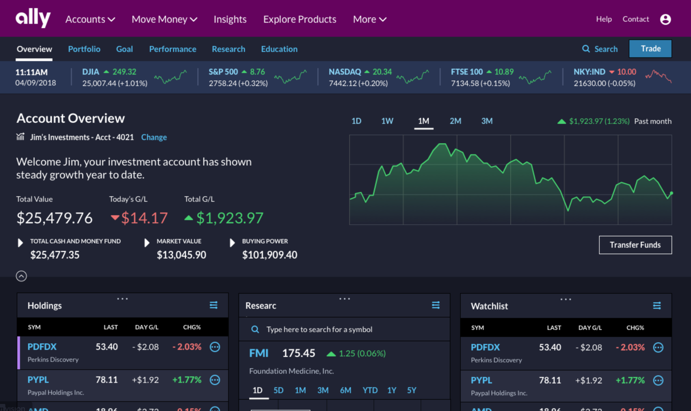The height and width of the screenshot is (411, 691).
Task: Open more options for PDFDX in Watchlist
Action: [x=658, y=347]
